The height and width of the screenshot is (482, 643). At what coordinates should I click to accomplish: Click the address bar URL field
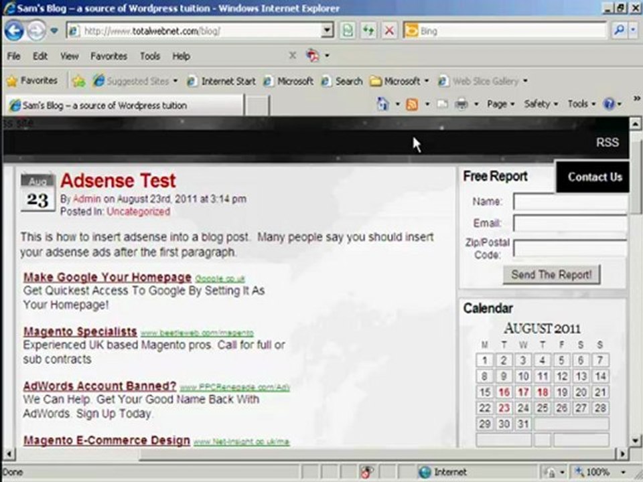(194, 31)
